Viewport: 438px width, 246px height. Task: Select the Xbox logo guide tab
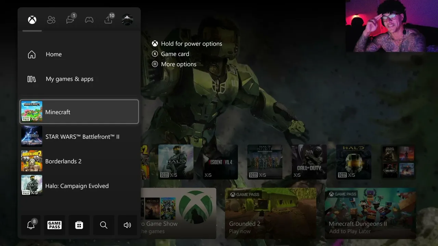point(32,20)
